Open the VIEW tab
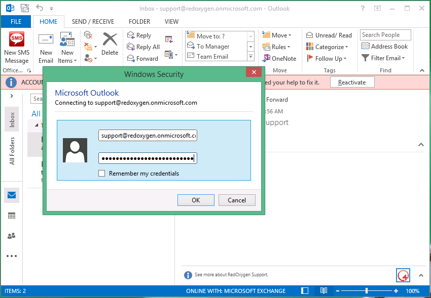This screenshot has height=298, width=431. [171, 22]
